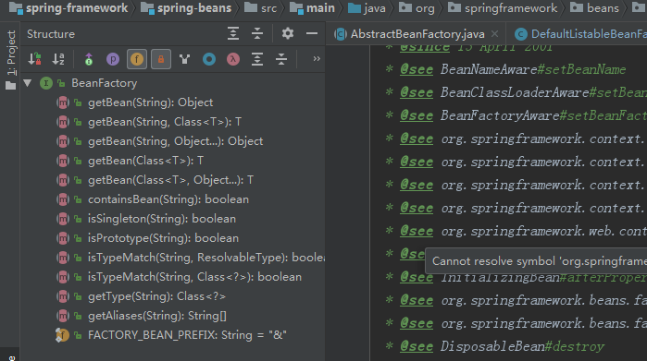Select getBean(String, Class<T>): T method
The width and height of the screenshot is (647, 361).
click(165, 122)
